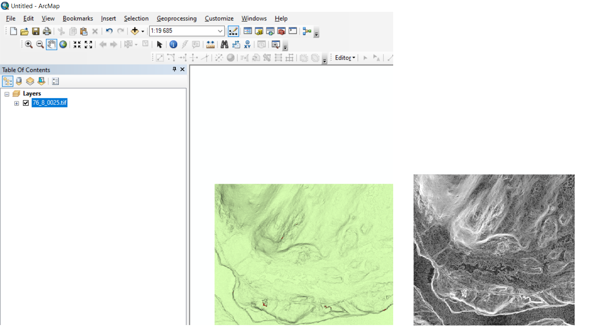Select the Zoom In tool

pyautogui.click(x=29, y=45)
